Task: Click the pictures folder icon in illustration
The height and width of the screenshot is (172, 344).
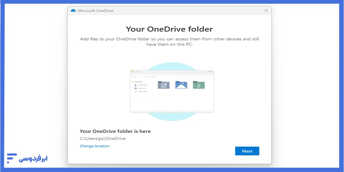Action: pyautogui.click(x=181, y=85)
